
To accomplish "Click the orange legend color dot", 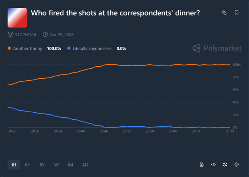I will (9, 49).
